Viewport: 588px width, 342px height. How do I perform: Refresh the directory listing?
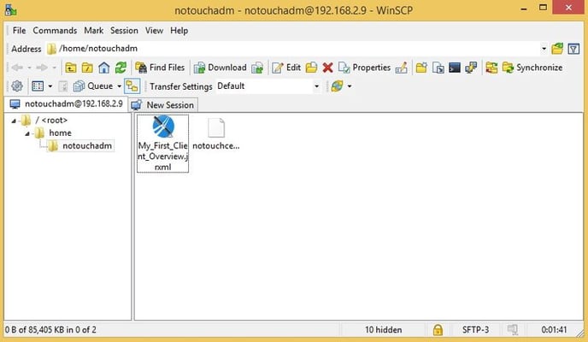tap(121, 68)
